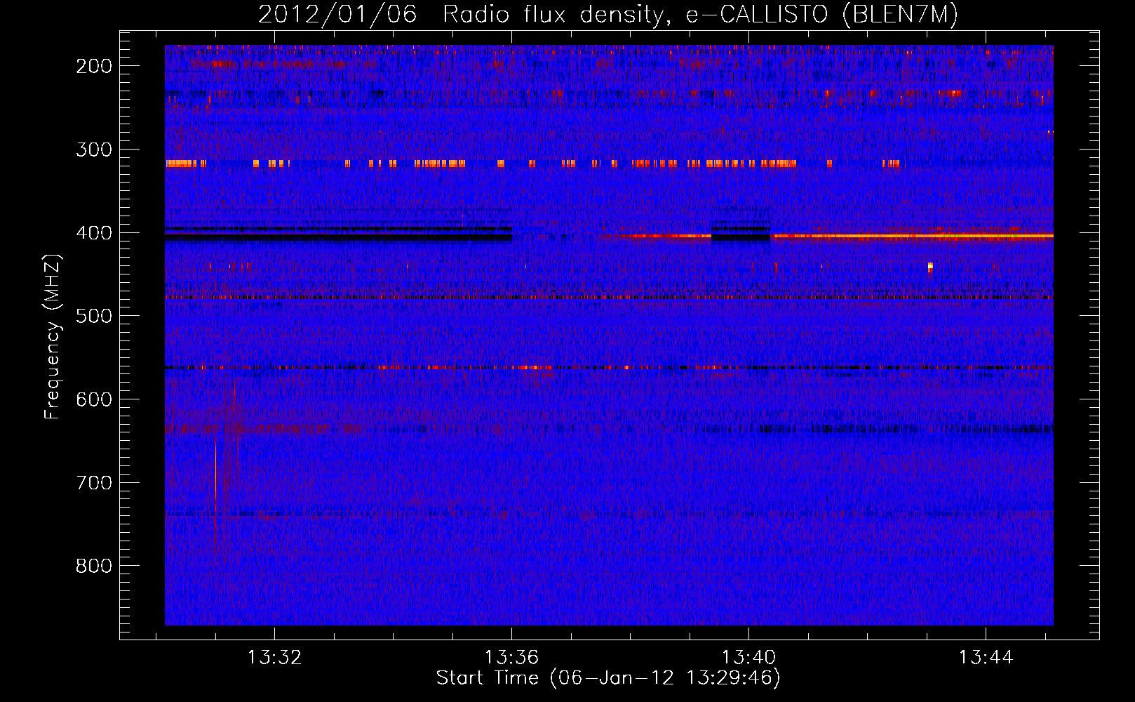Click the 400 frequency tick label
Screen dimensions: 1135x702
point(94,233)
